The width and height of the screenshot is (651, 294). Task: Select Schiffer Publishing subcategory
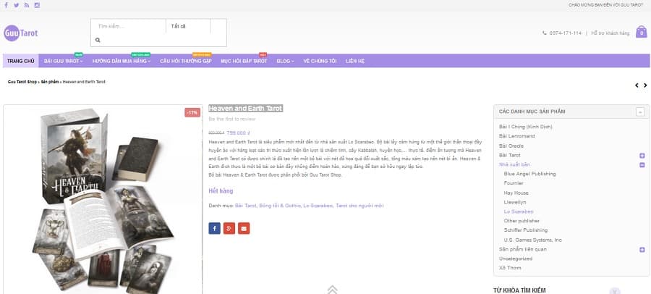click(x=526, y=230)
